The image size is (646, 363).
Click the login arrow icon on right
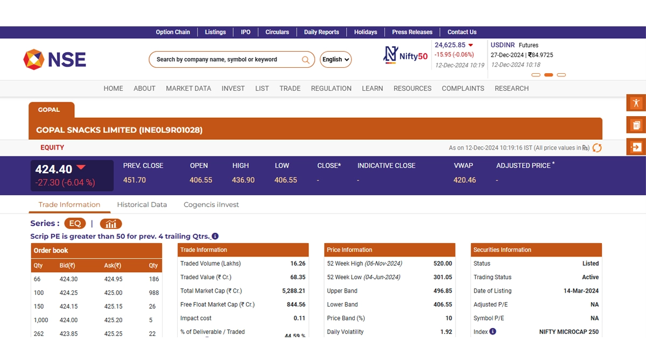[636, 147]
